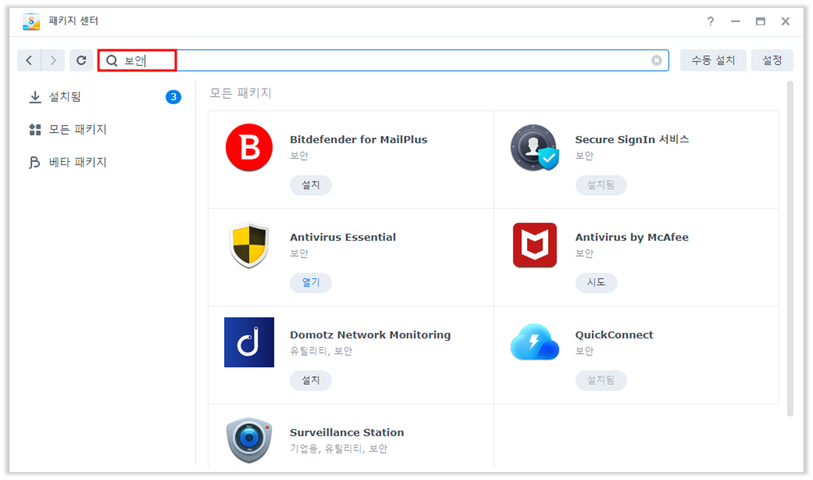Click 보안 category under Antivirus by McAfee
The image size is (813, 480).
coord(584,253)
